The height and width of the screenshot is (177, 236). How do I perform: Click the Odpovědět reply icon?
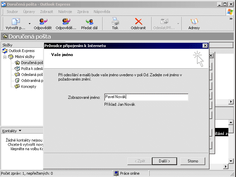43,22
